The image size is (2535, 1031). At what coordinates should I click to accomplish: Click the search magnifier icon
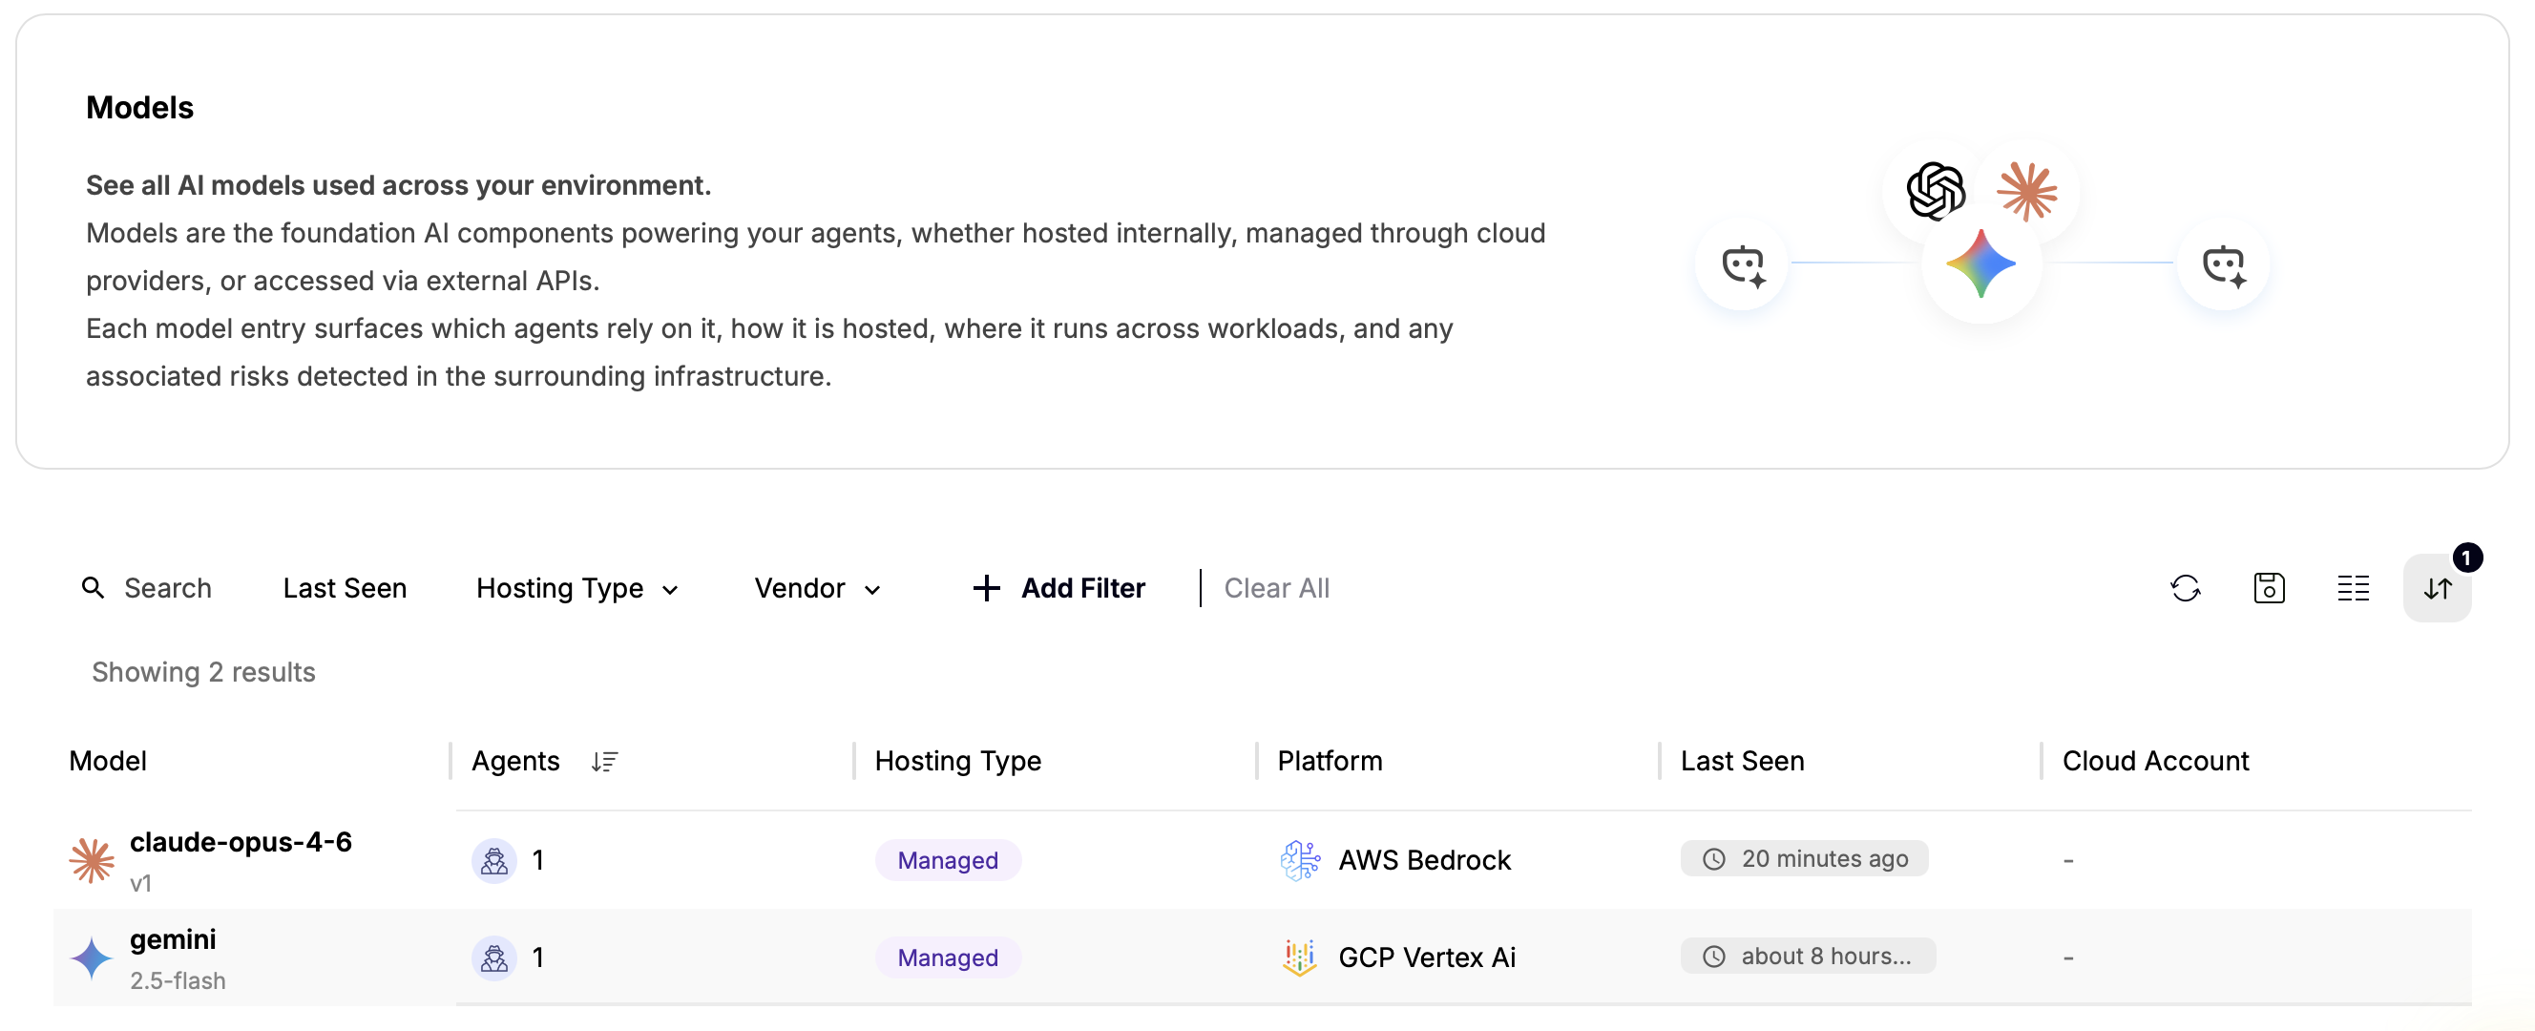(x=93, y=588)
